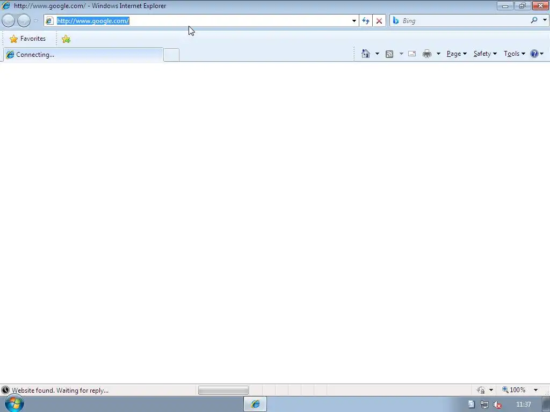The width and height of the screenshot is (550, 412).
Task: Open the Favorites center
Action: click(28, 39)
